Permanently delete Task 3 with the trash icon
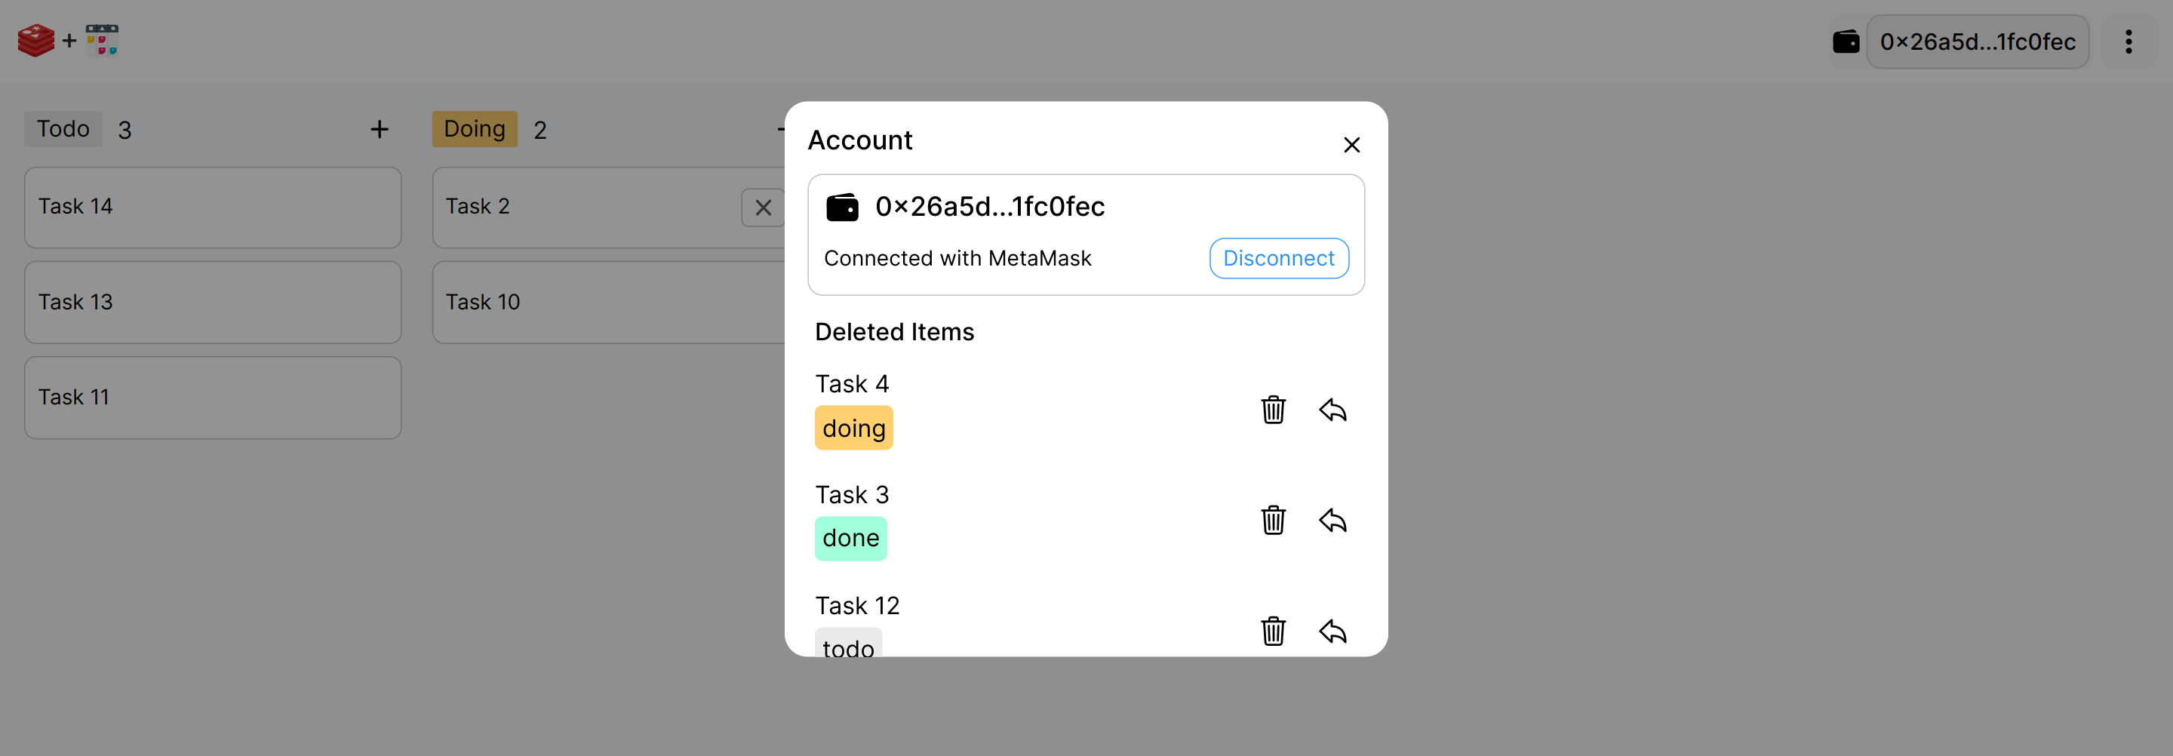Viewport: 2173px width, 756px height. [1274, 521]
